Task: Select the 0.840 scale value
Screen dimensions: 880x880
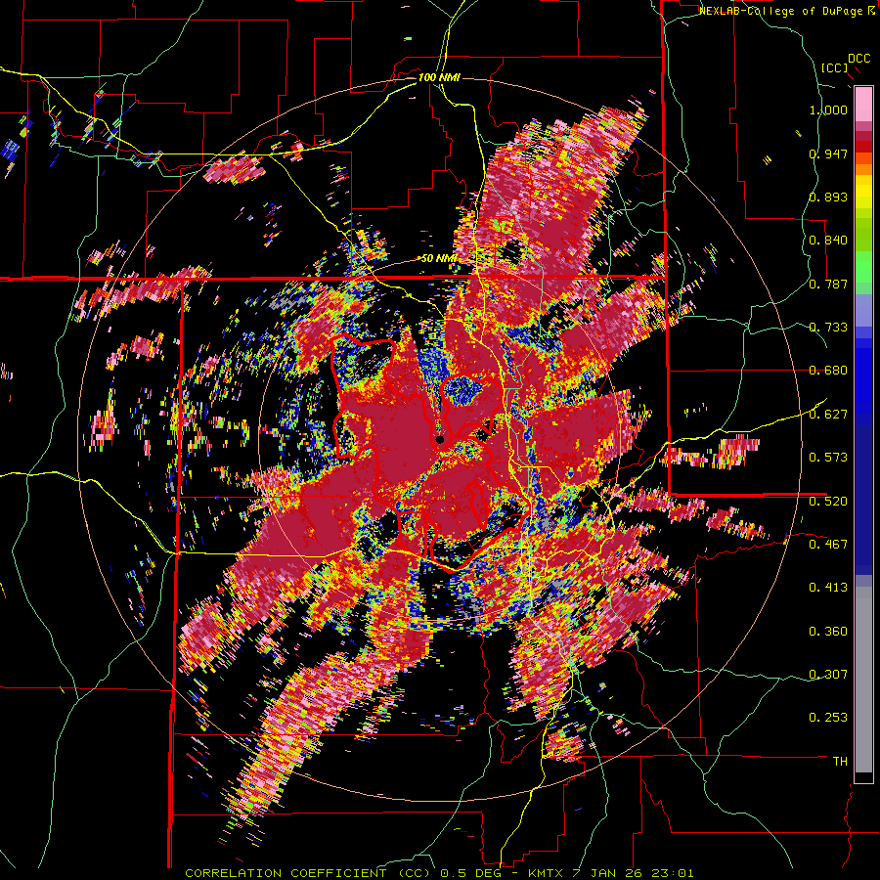Action: pos(828,241)
